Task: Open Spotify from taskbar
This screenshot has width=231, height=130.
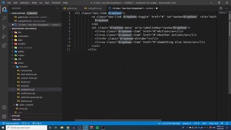Action: point(97,127)
